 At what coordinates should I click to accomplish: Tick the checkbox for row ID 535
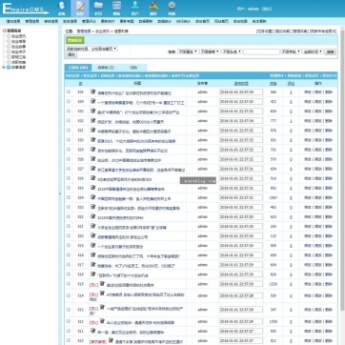[x=69, y=91]
